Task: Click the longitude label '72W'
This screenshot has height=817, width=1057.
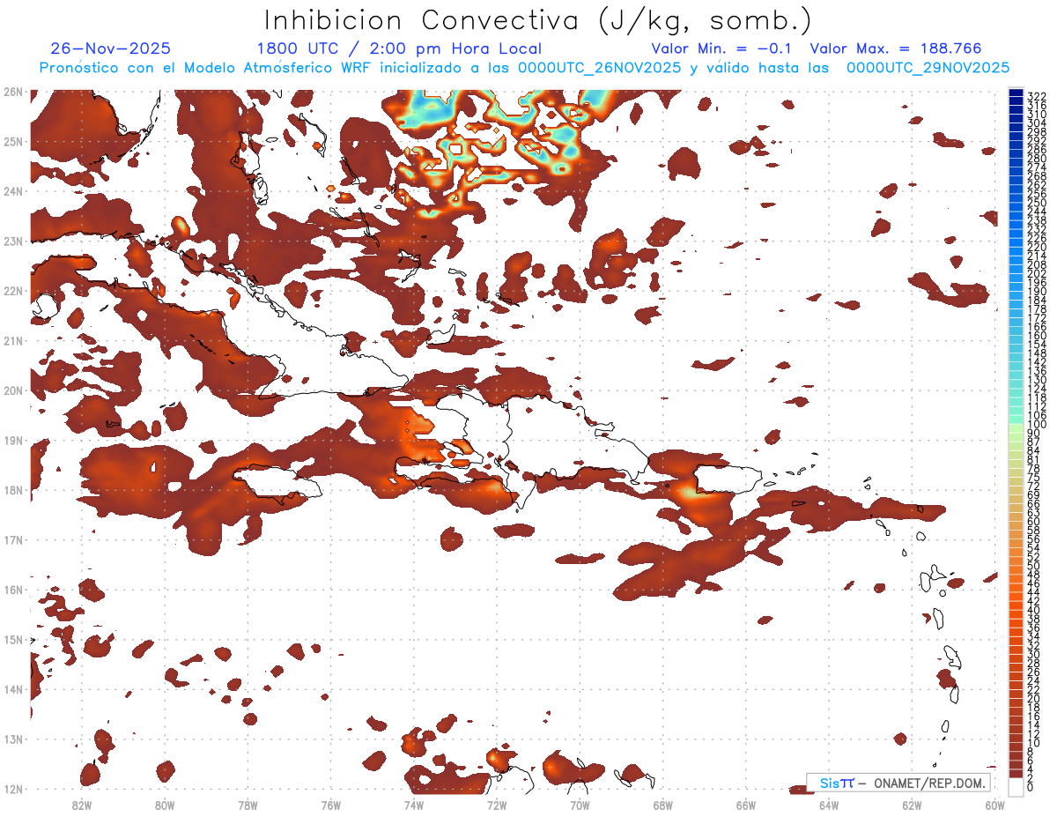Action: point(497,805)
